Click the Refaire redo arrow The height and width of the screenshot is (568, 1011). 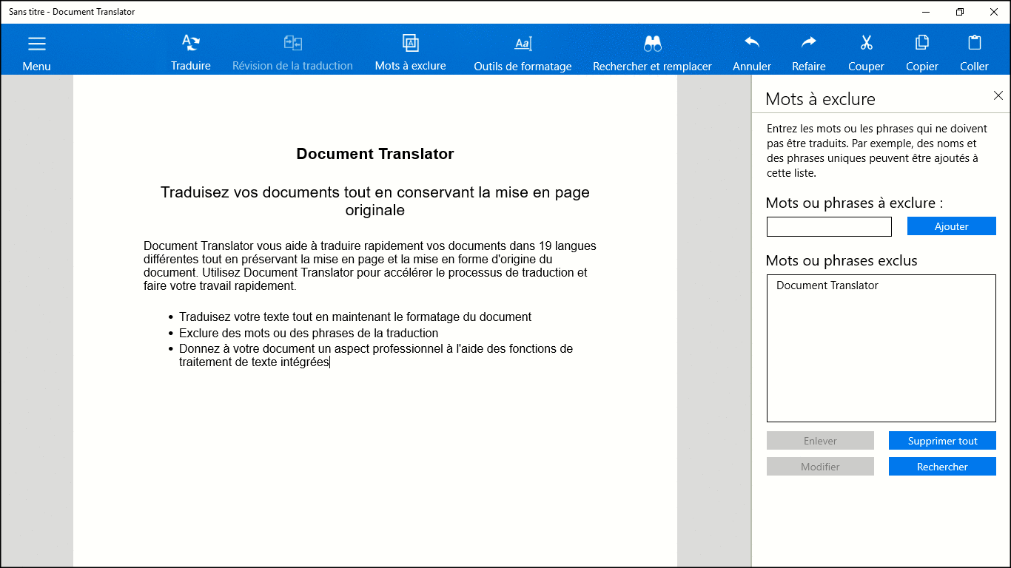coord(809,43)
